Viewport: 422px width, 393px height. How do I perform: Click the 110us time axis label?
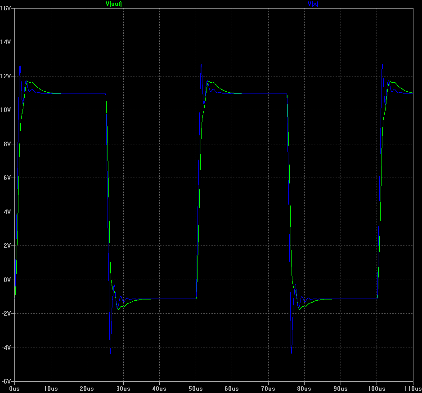[413, 389]
